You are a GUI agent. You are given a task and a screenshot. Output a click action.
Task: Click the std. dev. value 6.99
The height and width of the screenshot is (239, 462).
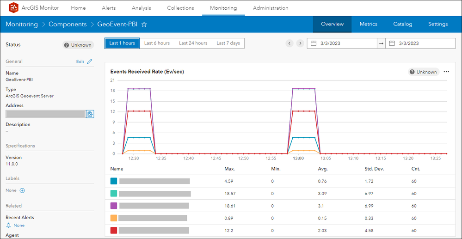pos(369,206)
